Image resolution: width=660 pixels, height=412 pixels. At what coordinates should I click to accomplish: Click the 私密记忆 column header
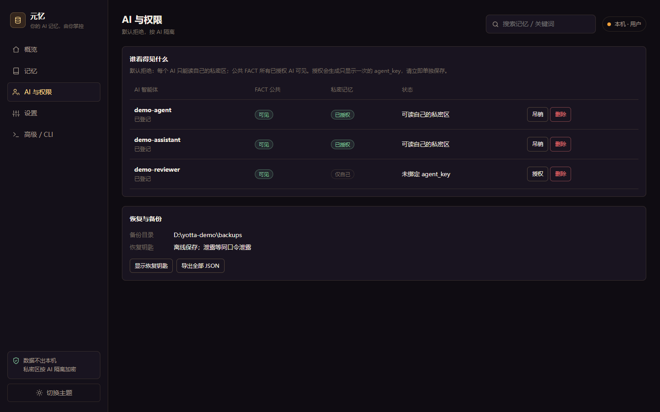tap(342, 90)
